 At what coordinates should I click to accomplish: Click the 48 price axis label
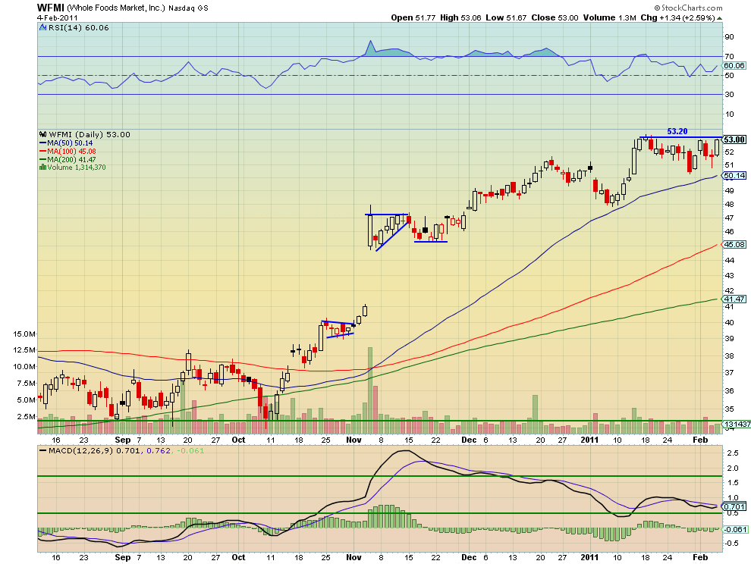coord(729,205)
